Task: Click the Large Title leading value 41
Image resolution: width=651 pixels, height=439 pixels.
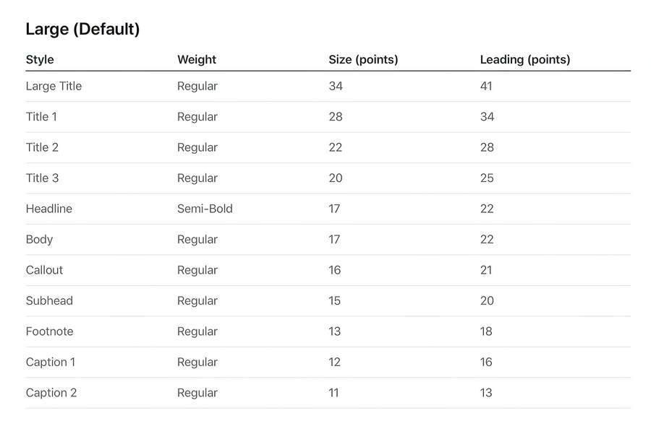Action: pos(486,86)
